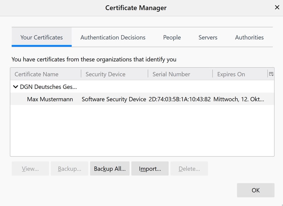The image size is (283, 206).
Task: Collapse the DGN Deutsches Ges... group
Action: tap(16, 87)
